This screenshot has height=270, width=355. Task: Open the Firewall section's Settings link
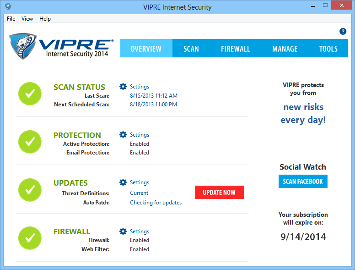tap(140, 231)
